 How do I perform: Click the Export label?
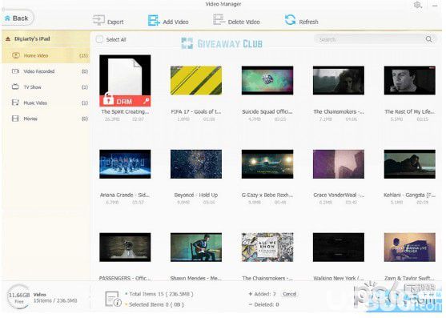(x=115, y=22)
